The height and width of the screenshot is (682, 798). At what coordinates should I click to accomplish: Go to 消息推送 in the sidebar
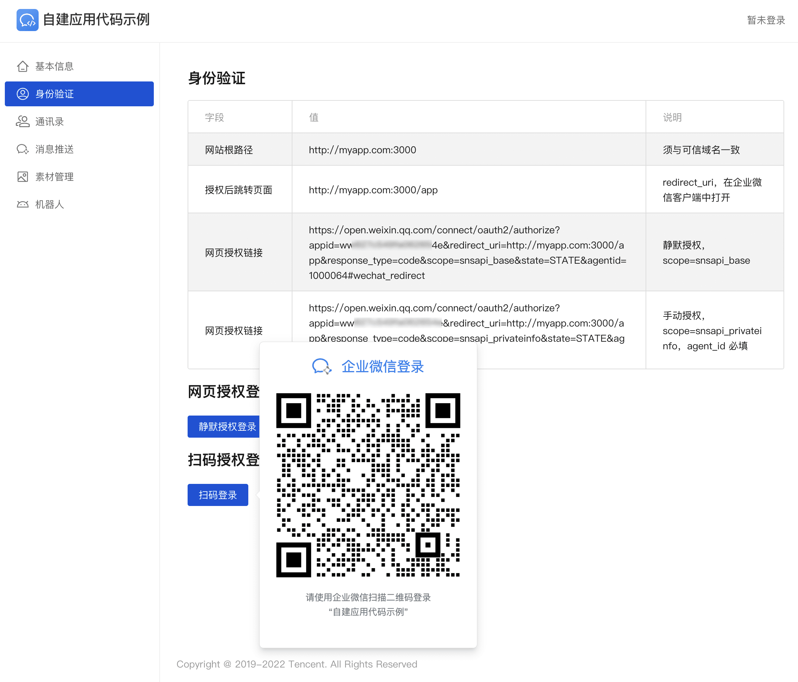tap(54, 149)
